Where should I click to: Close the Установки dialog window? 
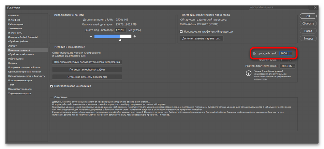point(315,7)
